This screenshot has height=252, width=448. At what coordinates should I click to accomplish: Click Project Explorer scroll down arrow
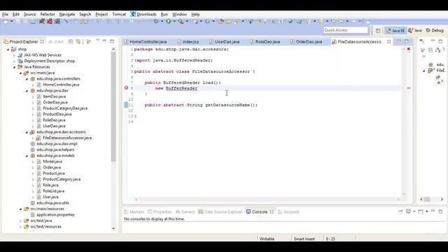[113, 228]
